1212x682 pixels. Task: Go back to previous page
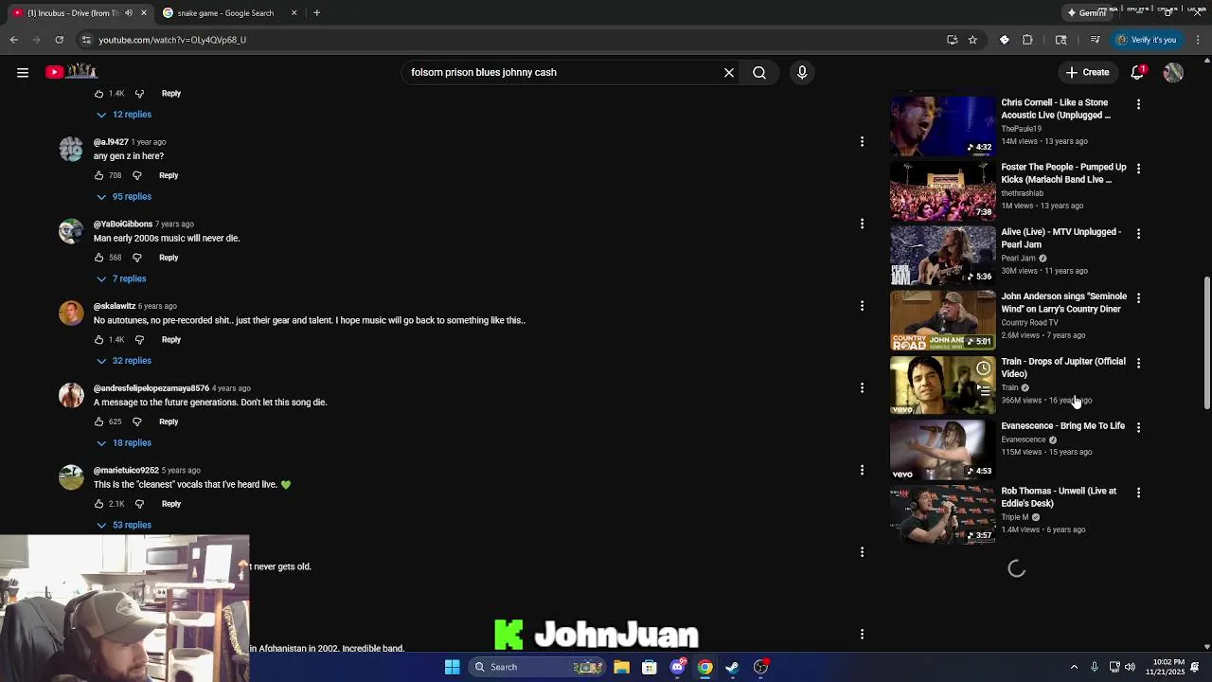(x=14, y=40)
